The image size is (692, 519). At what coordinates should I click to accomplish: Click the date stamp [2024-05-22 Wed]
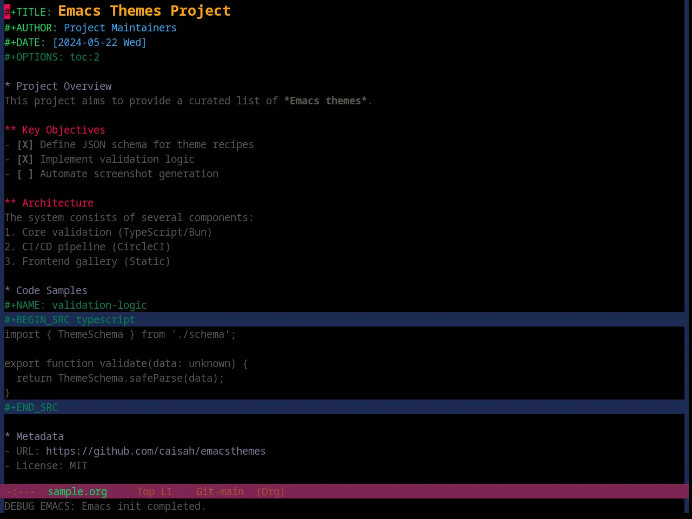click(99, 42)
